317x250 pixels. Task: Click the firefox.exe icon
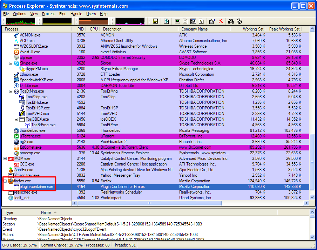pos(11,181)
